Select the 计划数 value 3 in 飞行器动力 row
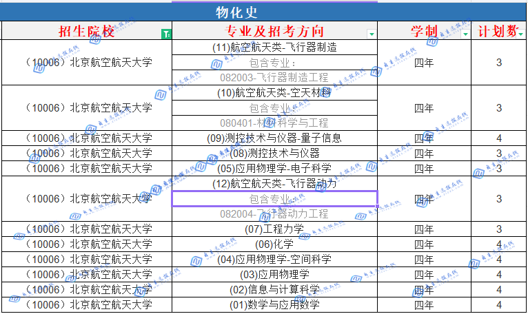528x314 pixels. coord(498,198)
